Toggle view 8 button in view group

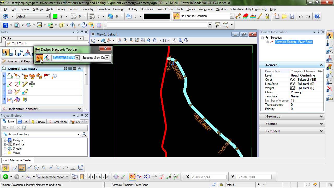coord(107,177)
